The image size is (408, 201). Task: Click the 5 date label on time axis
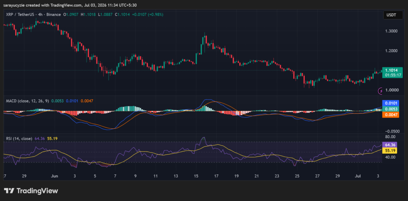coord(95,176)
